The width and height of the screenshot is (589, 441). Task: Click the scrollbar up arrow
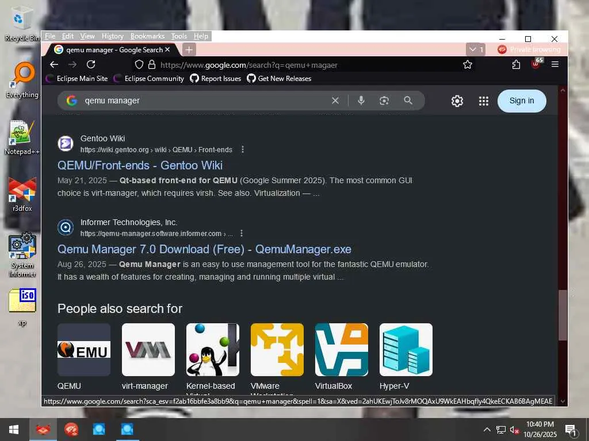tap(563, 90)
